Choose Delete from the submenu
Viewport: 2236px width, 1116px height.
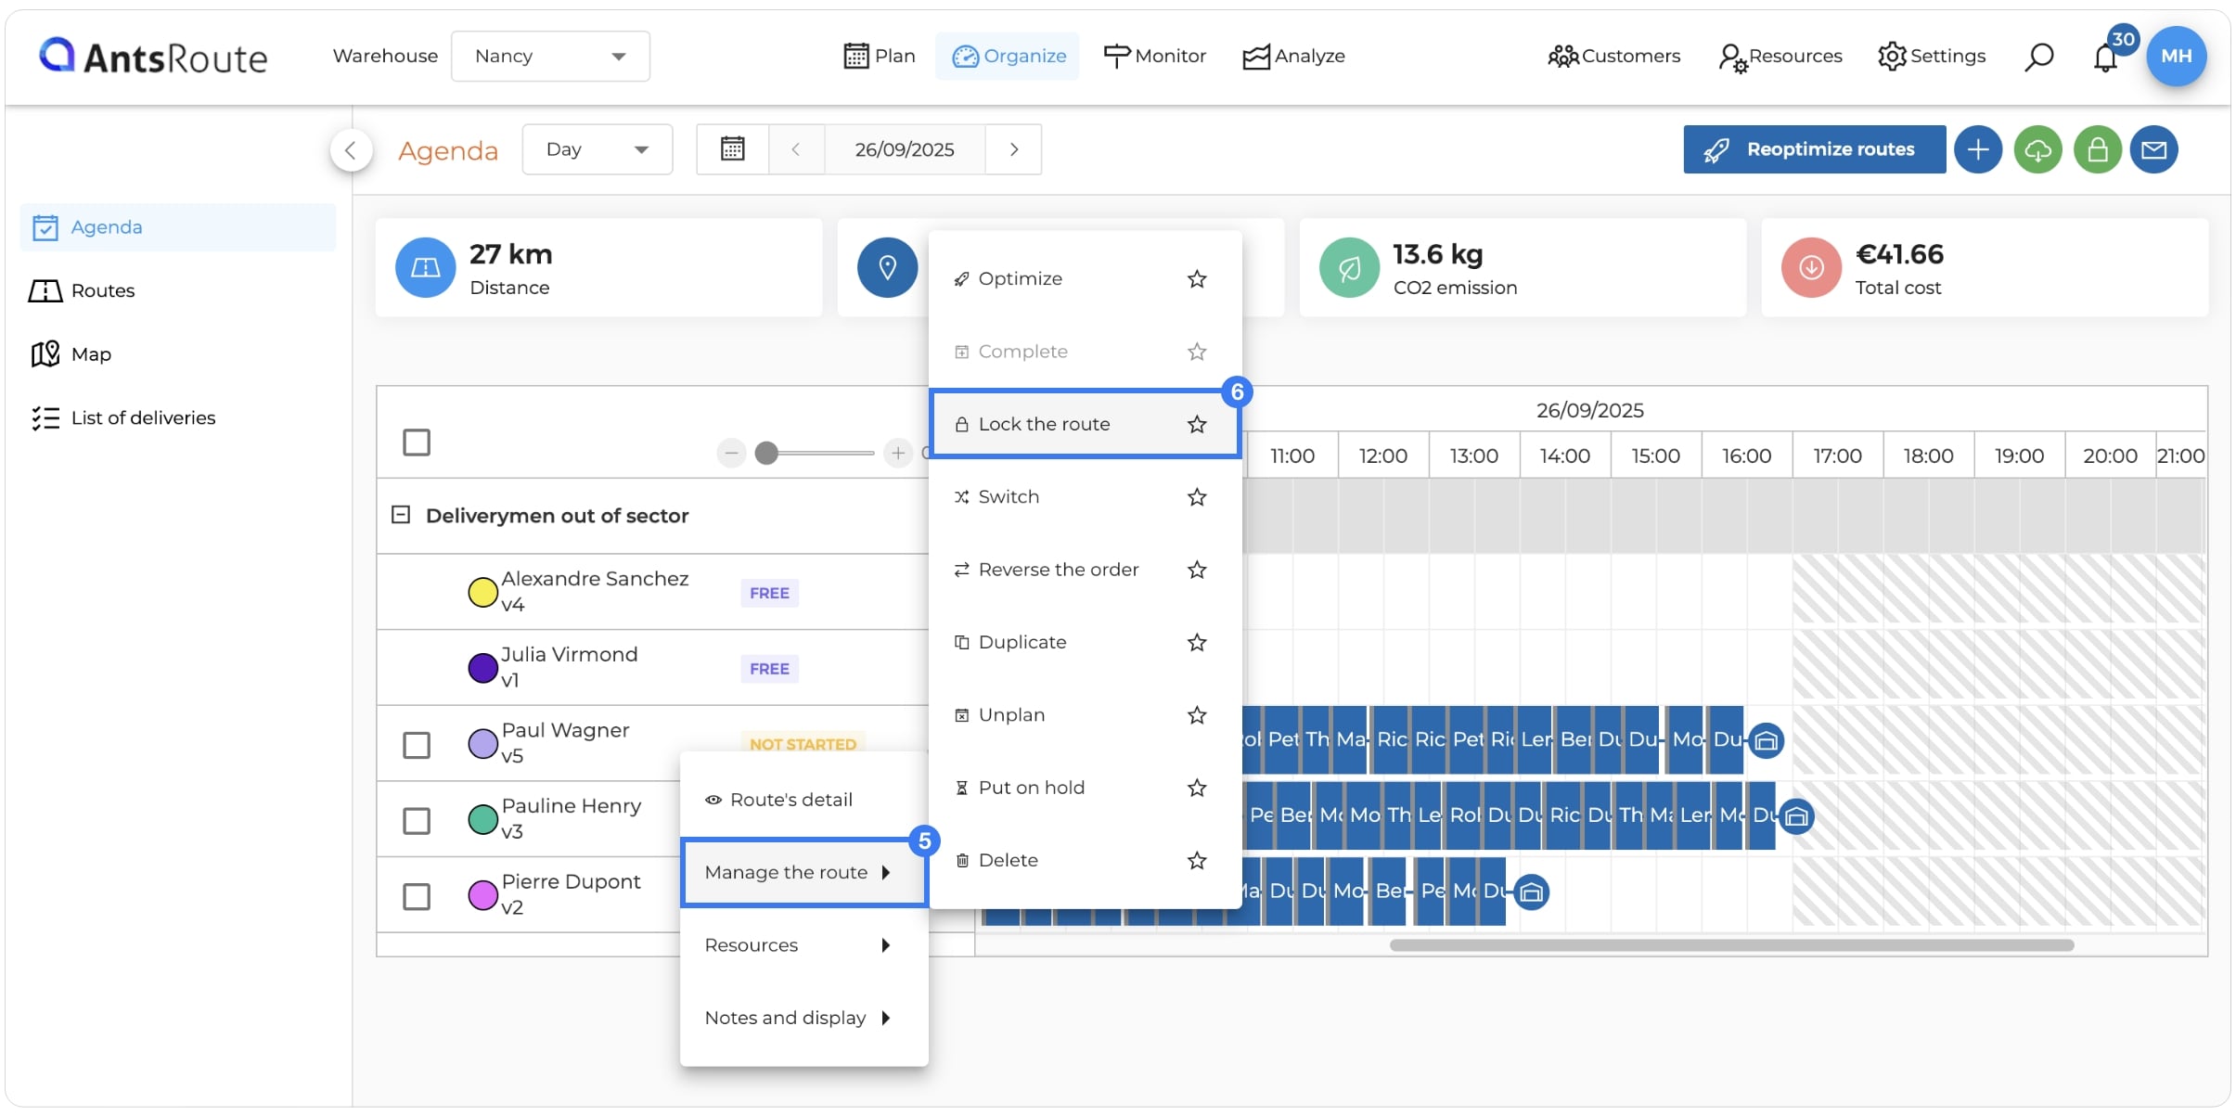[x=1084, y=860]
